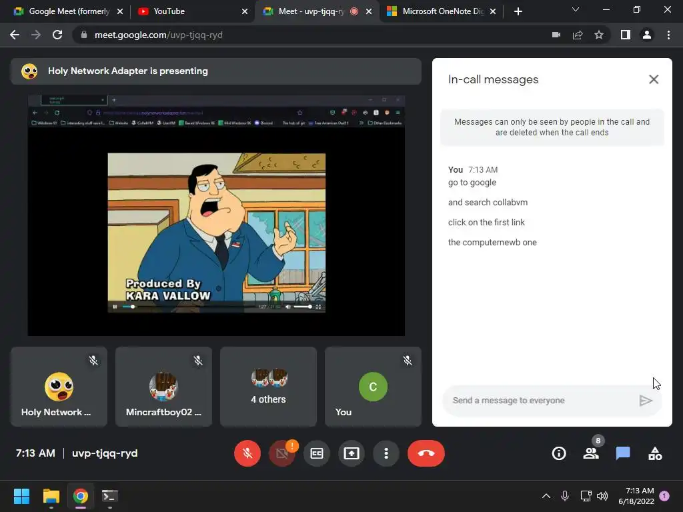This screenshot has height=512, width=683.
Task: Close the Meet - uvp-tjqq-ryd tab
Action: coord(369,11)
